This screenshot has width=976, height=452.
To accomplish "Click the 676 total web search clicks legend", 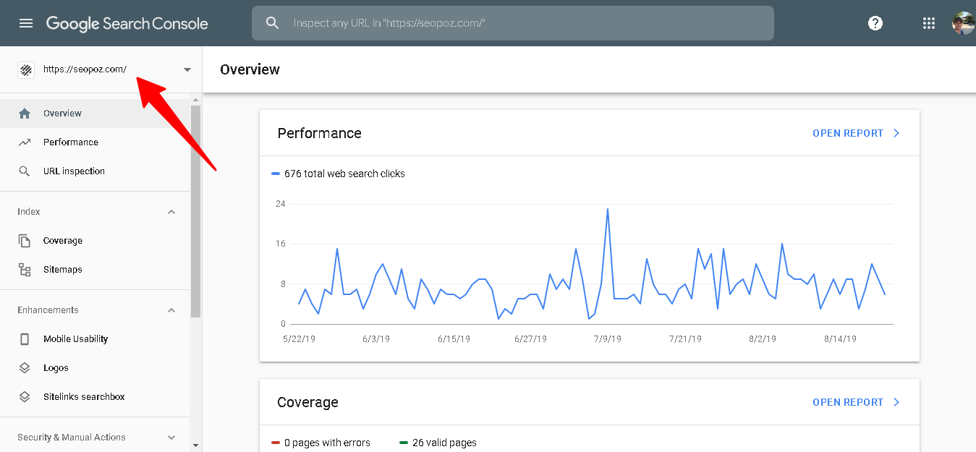I will click(x=339, y=174).
